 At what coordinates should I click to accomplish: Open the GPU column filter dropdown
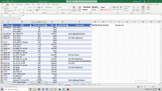coord(31,25)
